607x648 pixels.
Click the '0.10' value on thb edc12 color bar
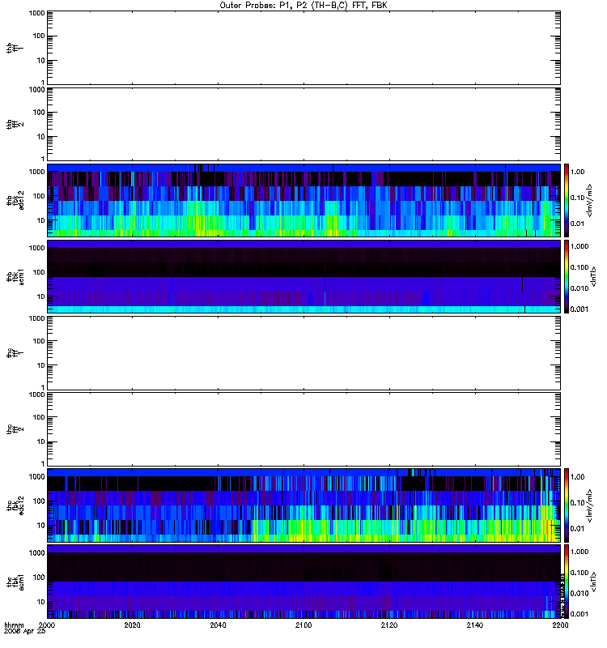[x=577, y=198]
